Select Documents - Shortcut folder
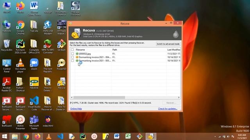 pos(62,9)
